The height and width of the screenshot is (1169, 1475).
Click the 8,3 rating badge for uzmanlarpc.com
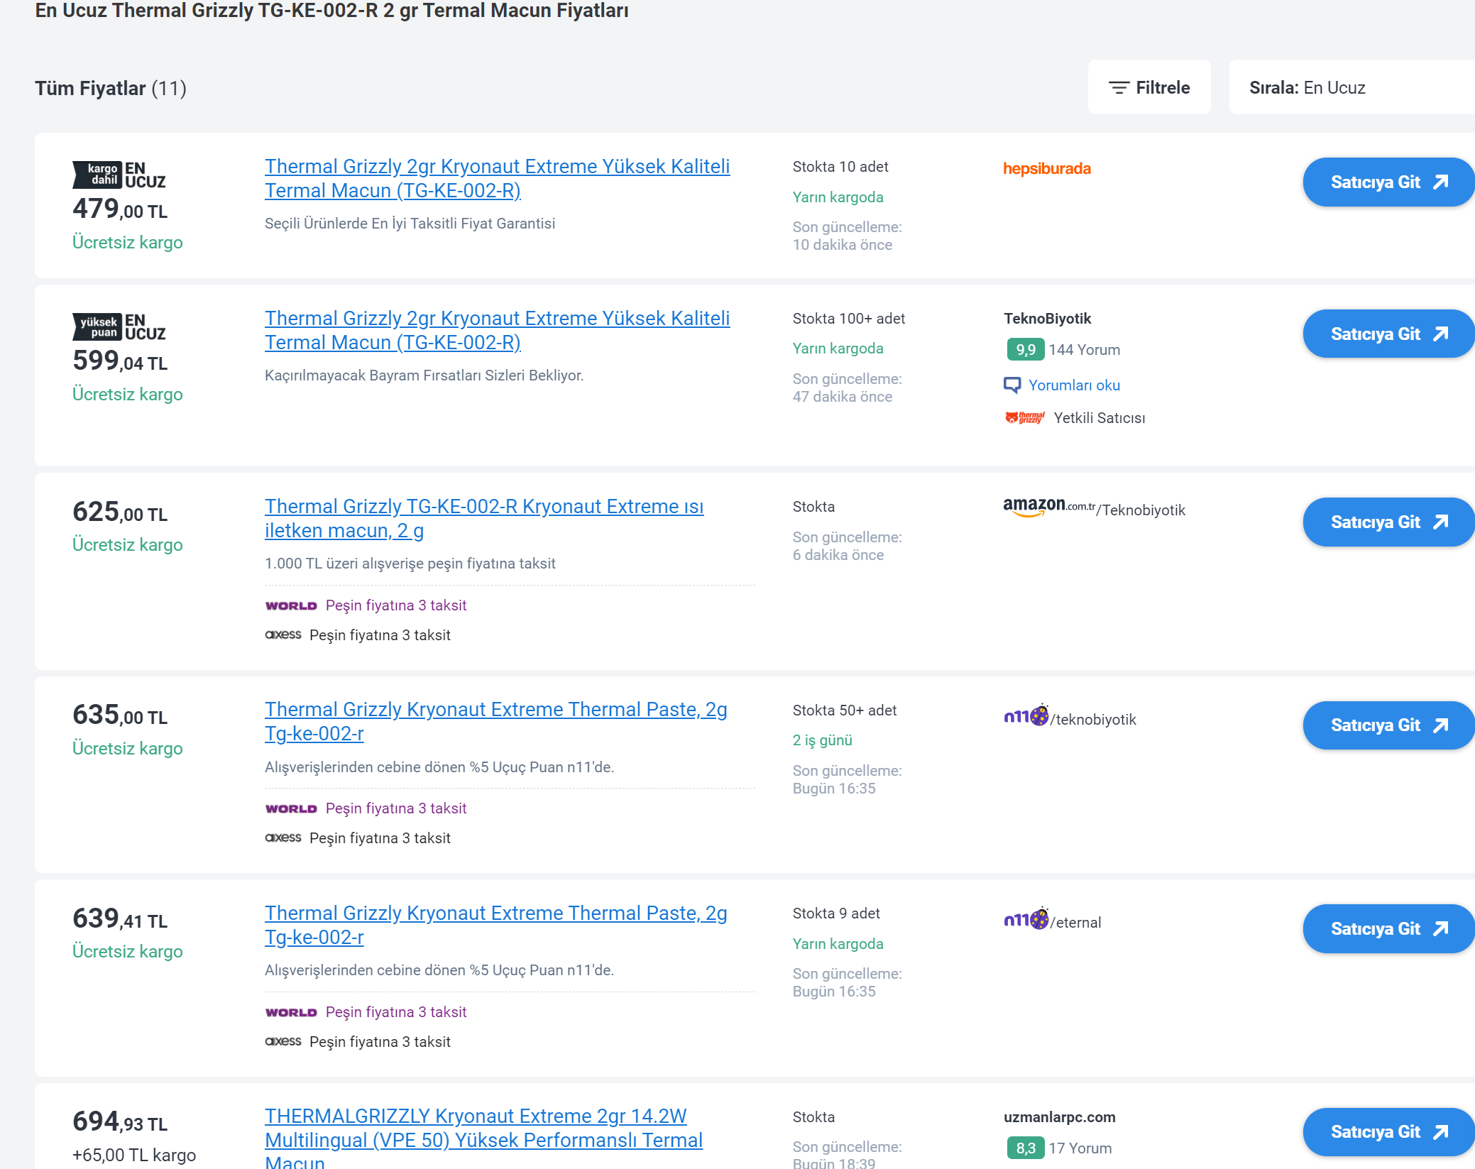coord(1025,1148)
